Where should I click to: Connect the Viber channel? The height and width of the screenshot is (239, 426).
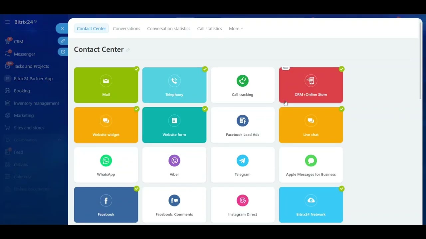(174, 165)
